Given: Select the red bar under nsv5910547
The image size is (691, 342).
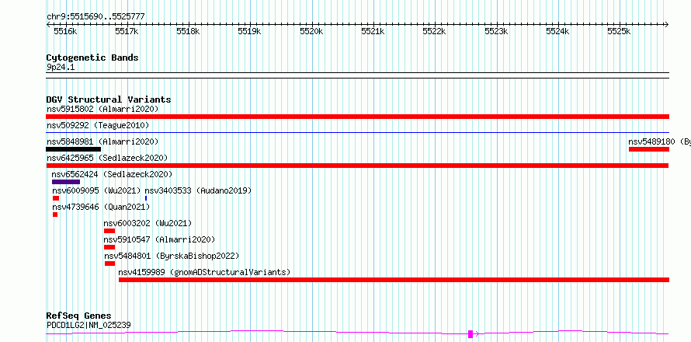Looking at the screenshot, I should tap(109, 247).
